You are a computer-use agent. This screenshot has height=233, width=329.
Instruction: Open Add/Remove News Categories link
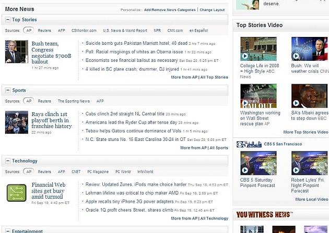pyautogui.click(x=170, y=10)
